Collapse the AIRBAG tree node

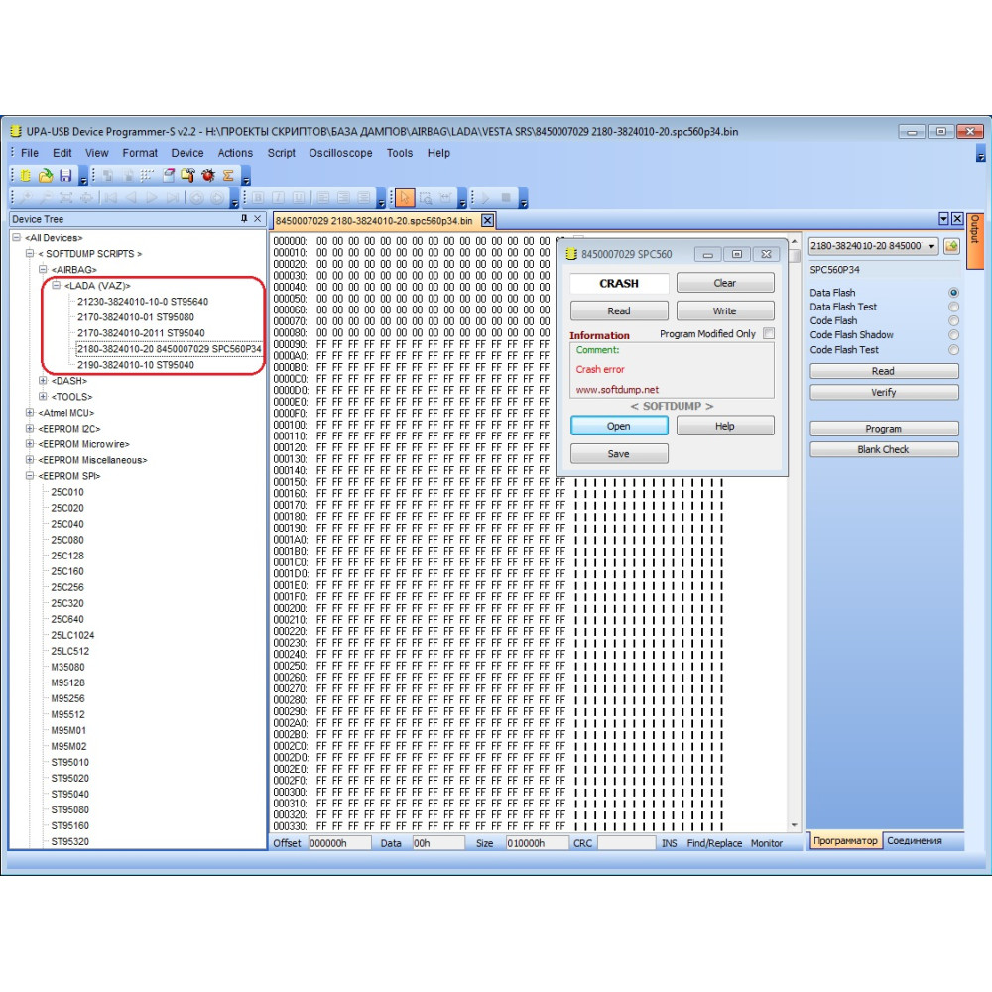(43, 270)
